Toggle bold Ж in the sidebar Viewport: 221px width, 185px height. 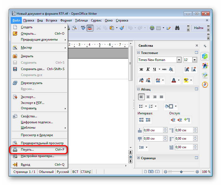[141, 70]
